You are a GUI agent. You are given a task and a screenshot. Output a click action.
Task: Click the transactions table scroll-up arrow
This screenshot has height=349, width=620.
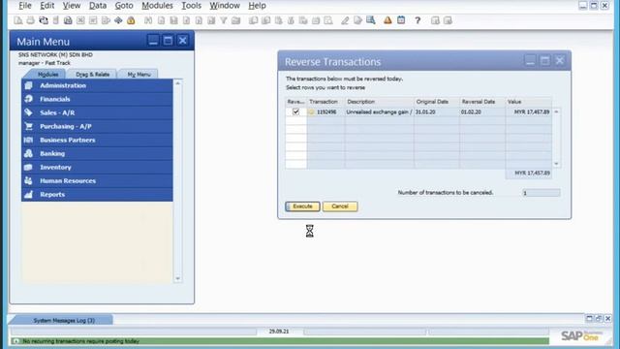(556, 112)
